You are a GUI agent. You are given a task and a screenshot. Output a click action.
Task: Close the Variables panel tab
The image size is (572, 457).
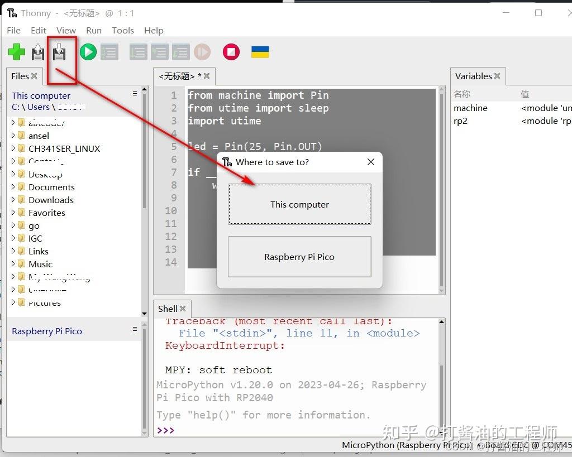pos(497,76)
